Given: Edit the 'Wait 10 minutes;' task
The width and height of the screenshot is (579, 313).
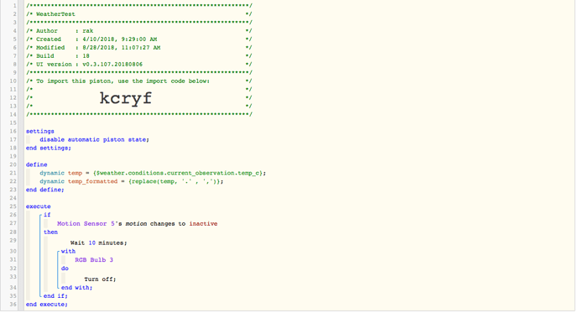Looking at the screenshot, I should (98, 243).
